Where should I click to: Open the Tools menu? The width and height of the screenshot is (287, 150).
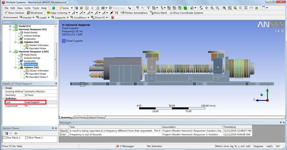(36, 8)
